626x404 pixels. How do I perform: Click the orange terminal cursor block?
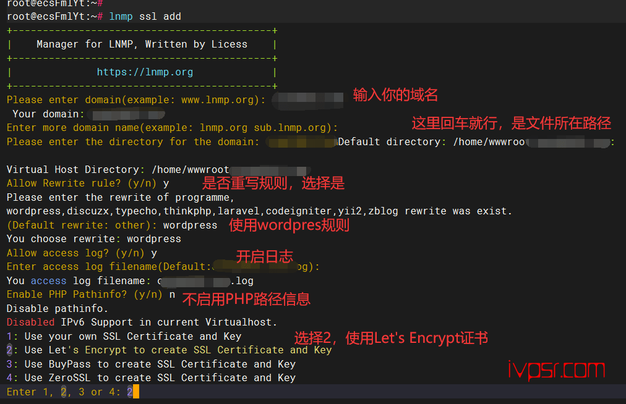136,392
